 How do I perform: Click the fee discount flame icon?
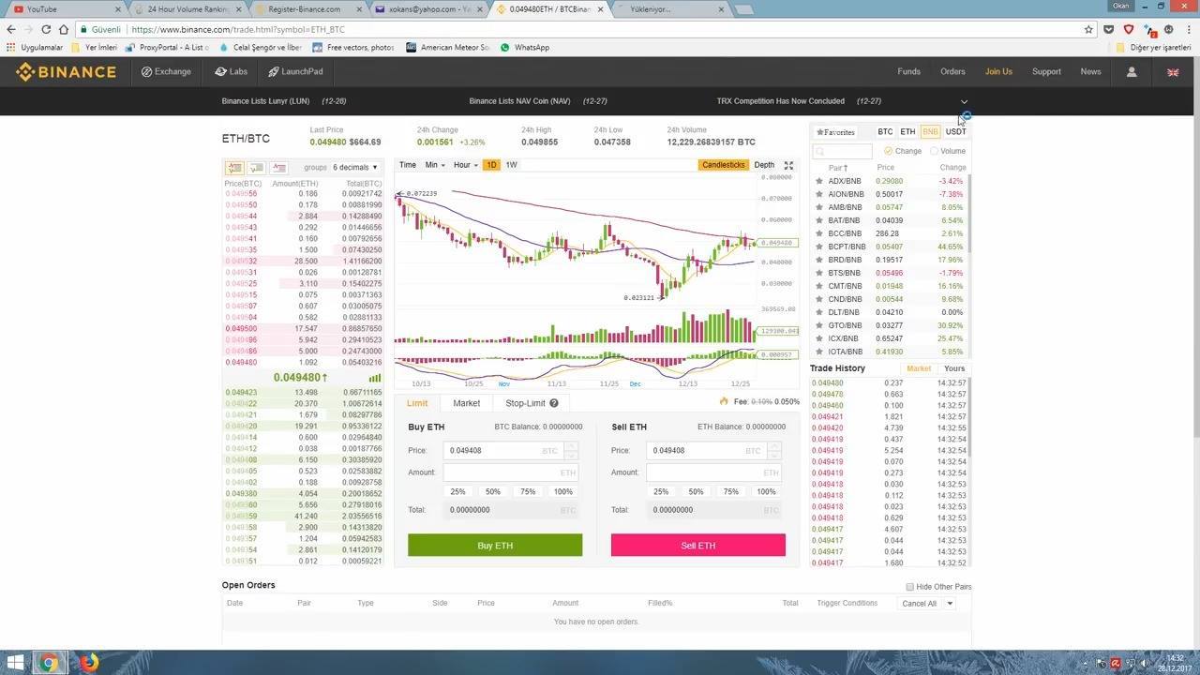[724, 401]
